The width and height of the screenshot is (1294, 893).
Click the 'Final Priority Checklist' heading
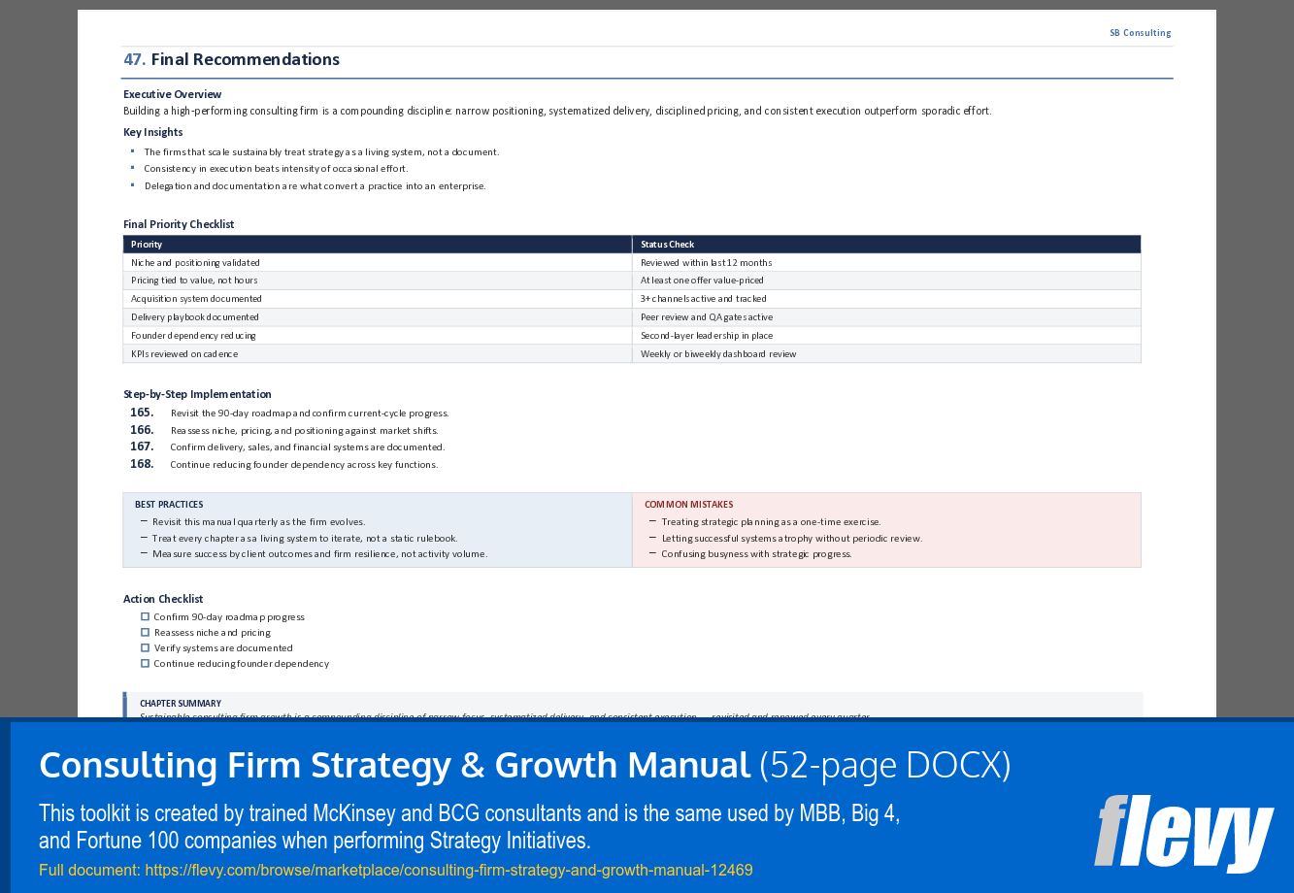click(x=179, y=224)
